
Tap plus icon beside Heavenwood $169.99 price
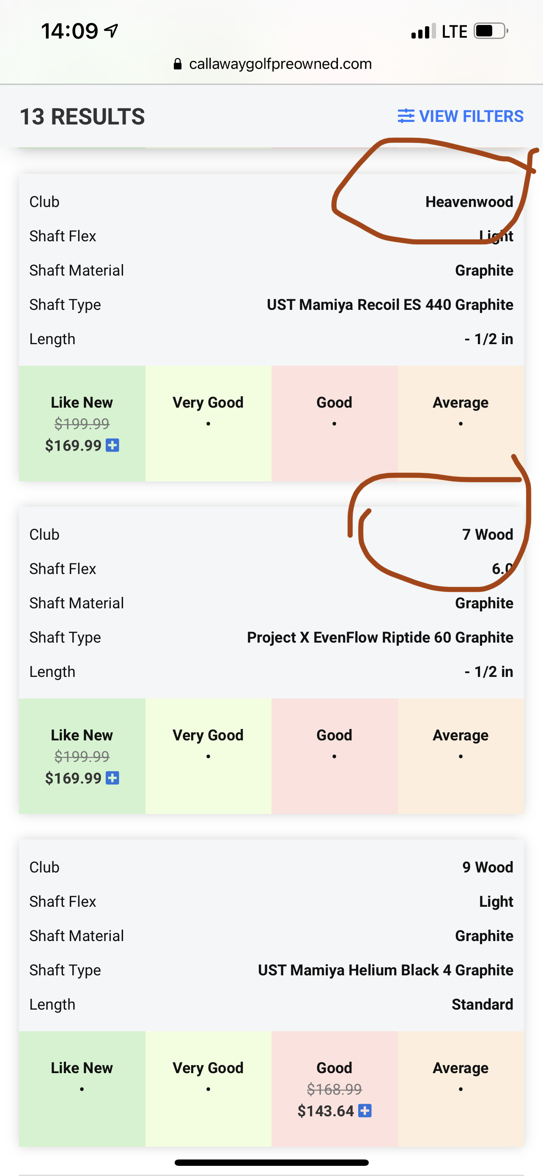pos(112,445)
